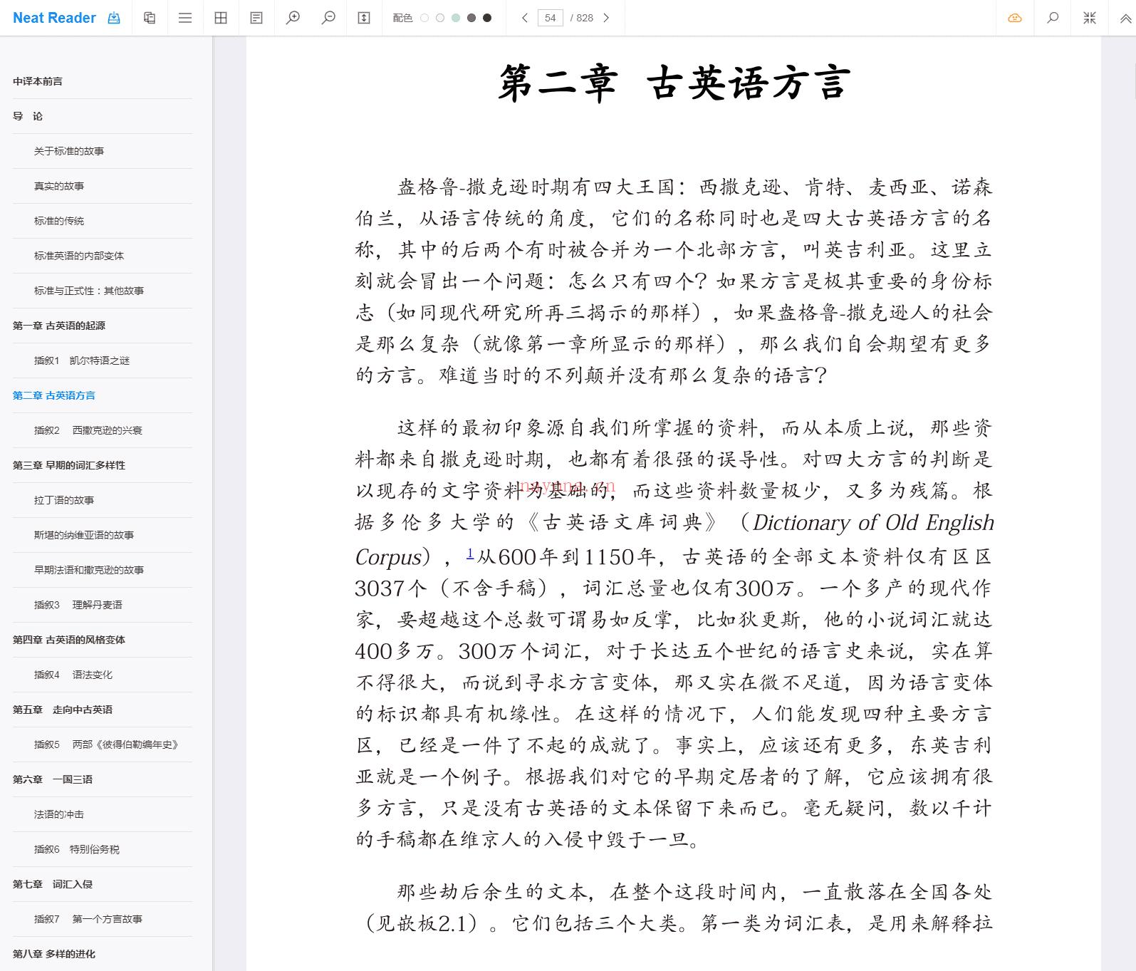Jump to 第一章 古英语的起源

click(x=59, y=326)
